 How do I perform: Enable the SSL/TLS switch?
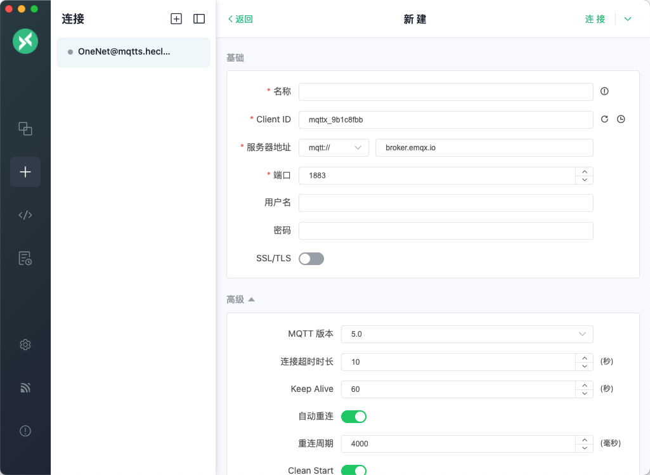pos(311,259)
